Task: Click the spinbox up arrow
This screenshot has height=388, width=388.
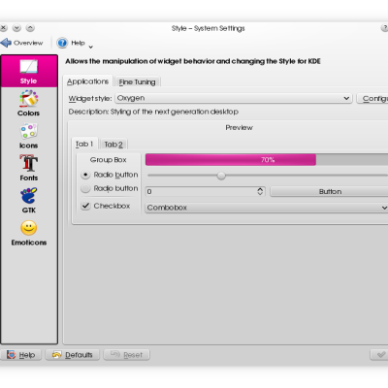Action: 260,189
